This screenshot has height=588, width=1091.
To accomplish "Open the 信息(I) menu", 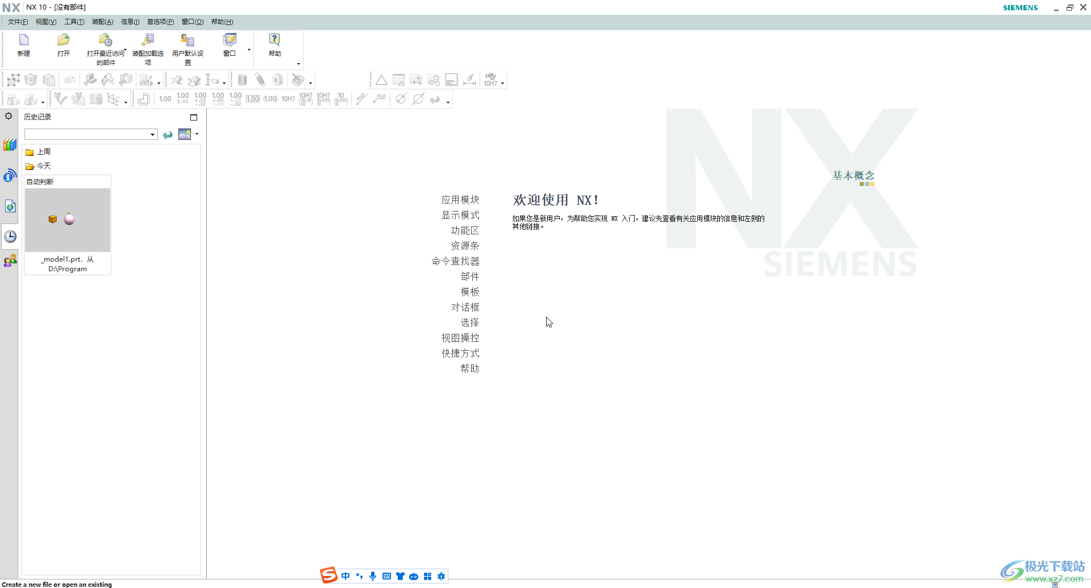I will (130, 22).
